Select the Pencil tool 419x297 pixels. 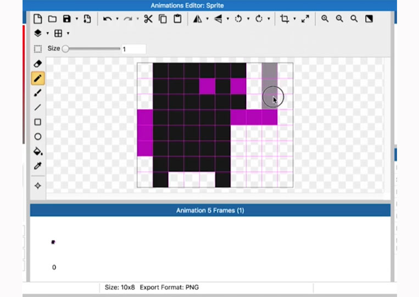pyautogui.click(x=38, y=79)
